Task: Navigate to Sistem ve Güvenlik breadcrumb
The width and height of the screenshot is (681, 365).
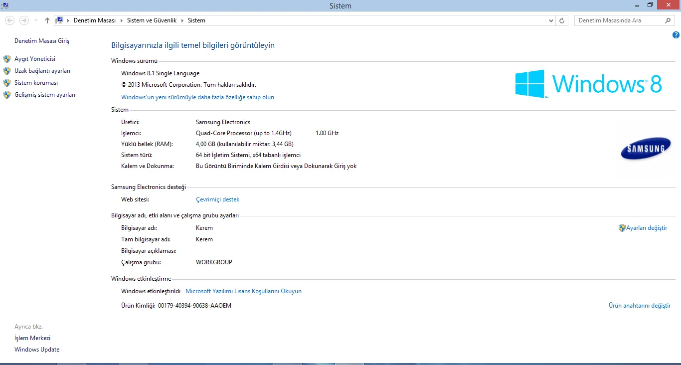Action: point(152,20)
